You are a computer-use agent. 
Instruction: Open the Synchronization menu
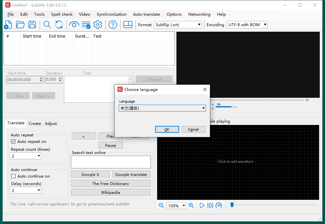(112, 14)
